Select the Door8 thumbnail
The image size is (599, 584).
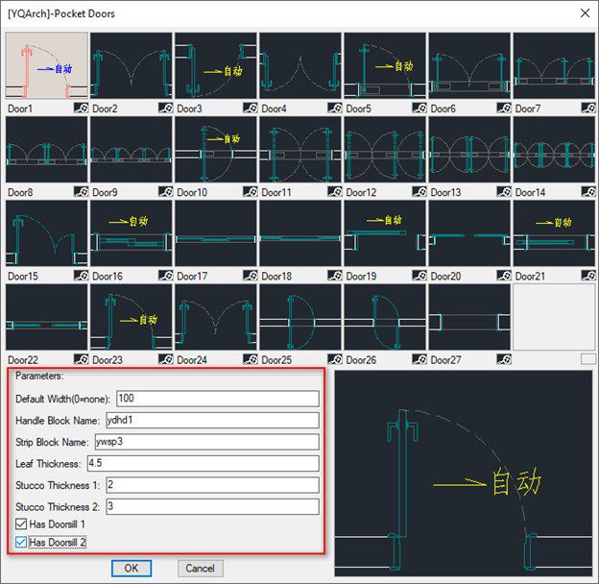click(x=47, y=150)
